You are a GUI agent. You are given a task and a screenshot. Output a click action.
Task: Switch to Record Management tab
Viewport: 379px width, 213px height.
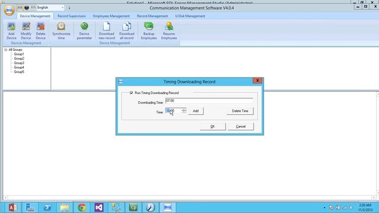coord(152,16)
